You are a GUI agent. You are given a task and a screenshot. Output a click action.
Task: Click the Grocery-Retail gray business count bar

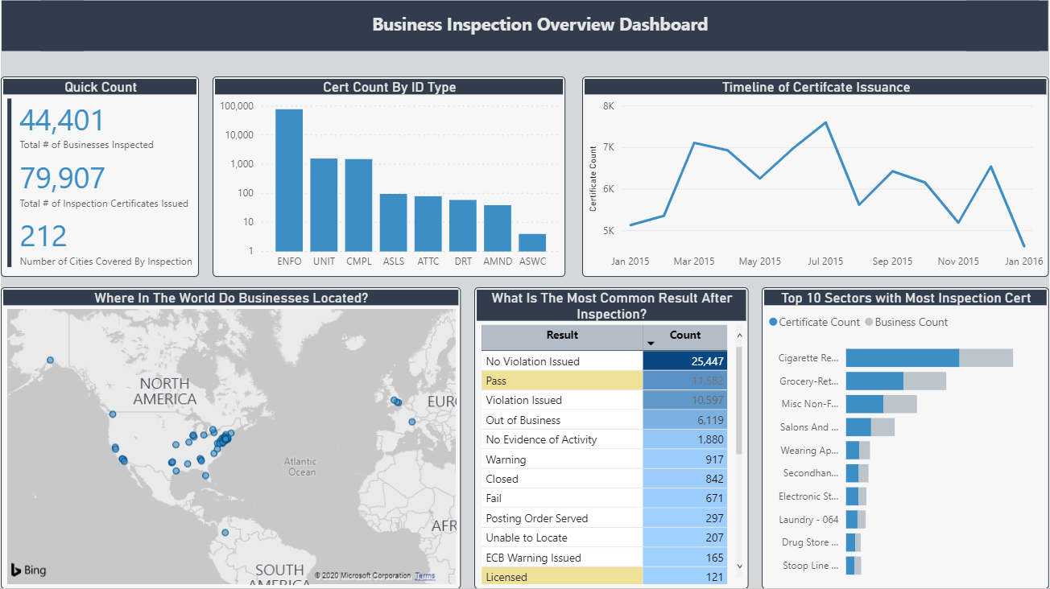tap(924, 381)
